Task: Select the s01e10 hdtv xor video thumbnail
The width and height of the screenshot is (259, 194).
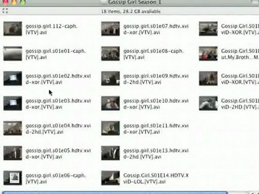Action: (x=111, y=103)
